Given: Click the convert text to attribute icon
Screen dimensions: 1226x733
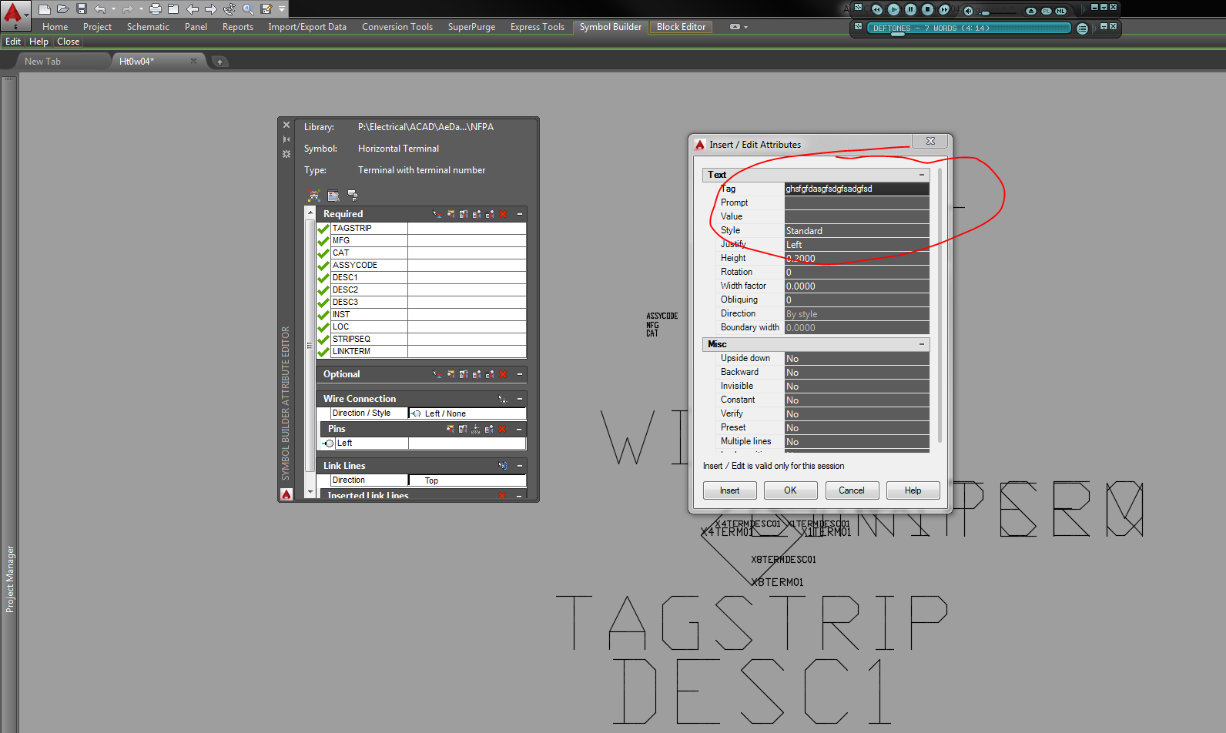Looking at the screenshot, I should click(353, 196).
